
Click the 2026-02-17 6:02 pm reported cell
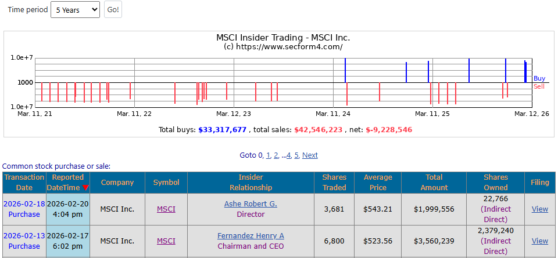(68, 241)
